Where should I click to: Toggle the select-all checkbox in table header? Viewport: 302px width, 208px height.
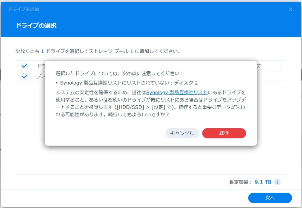tap(24, 66)
